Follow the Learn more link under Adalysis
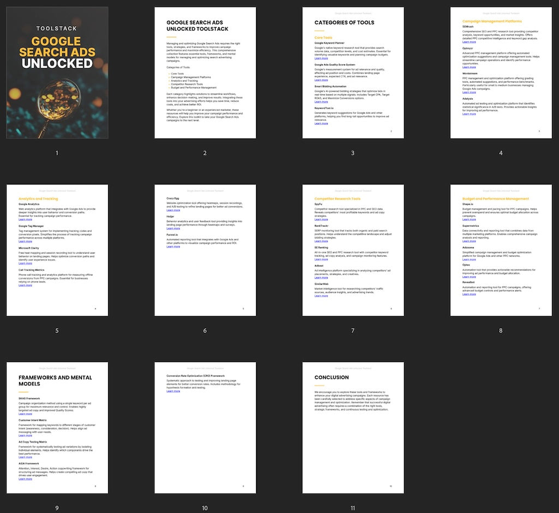 click(x=469, y=114)
